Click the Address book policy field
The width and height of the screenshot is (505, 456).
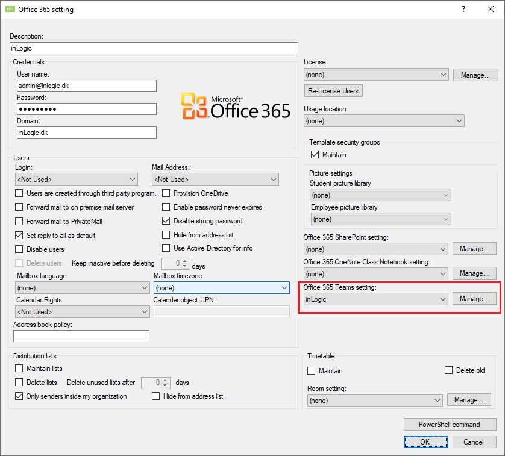81,336
